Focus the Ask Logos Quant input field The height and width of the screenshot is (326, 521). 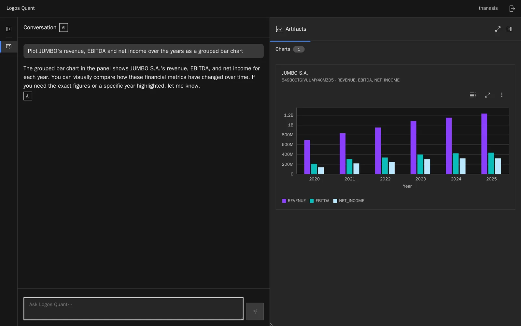(x=134, y=309)
